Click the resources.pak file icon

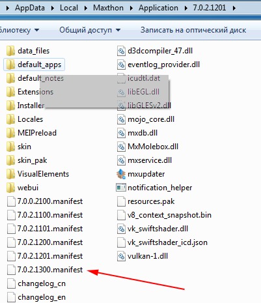(x=121, y=201)
